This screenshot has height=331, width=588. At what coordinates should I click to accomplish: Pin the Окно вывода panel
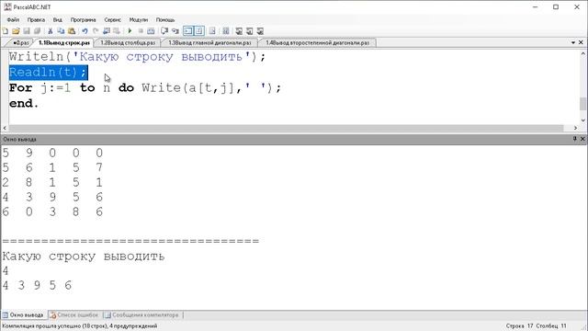[574, 139]
